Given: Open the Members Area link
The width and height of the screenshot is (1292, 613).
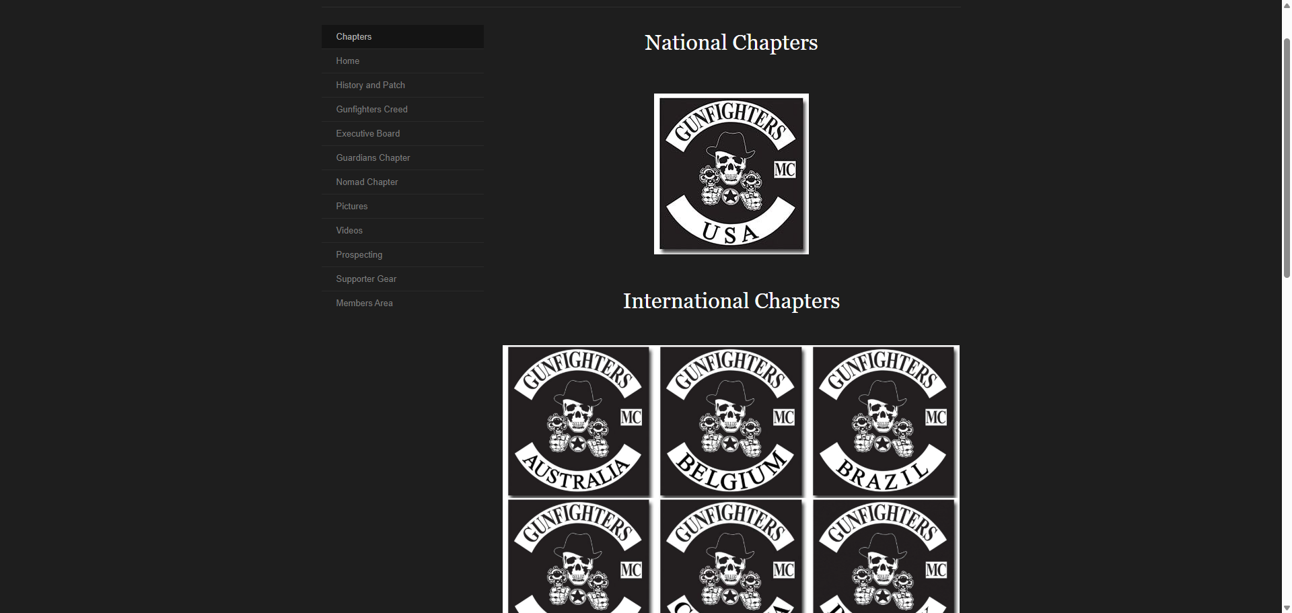Looking at the screenshot, I should pyautogui.click(x=402, y=303).
